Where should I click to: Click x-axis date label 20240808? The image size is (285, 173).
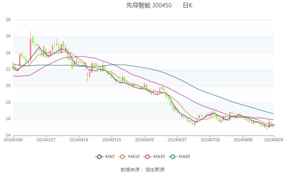point(243,140)
